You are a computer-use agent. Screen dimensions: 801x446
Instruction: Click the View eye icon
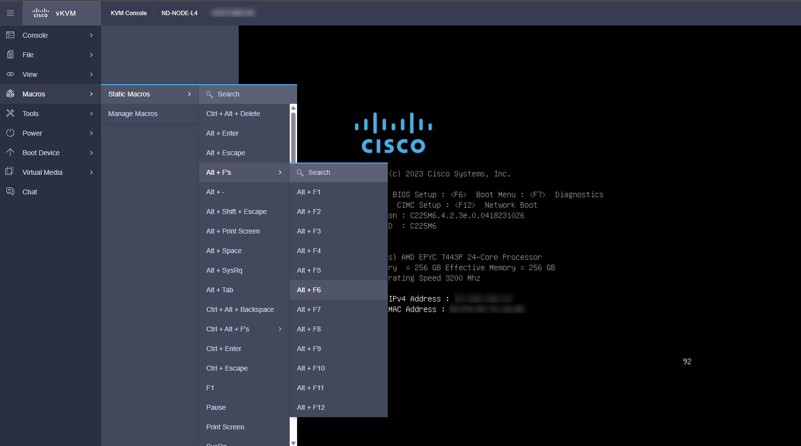(10, 74)
